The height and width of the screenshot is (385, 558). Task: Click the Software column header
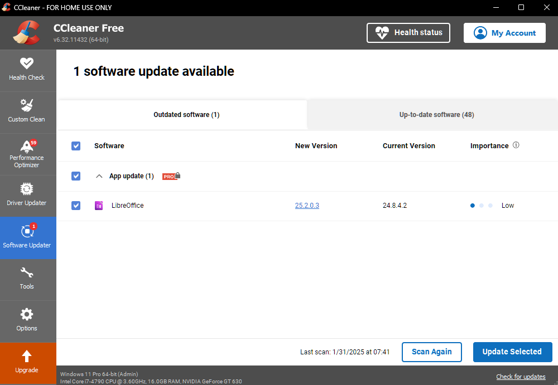click(x=109, y=146)
